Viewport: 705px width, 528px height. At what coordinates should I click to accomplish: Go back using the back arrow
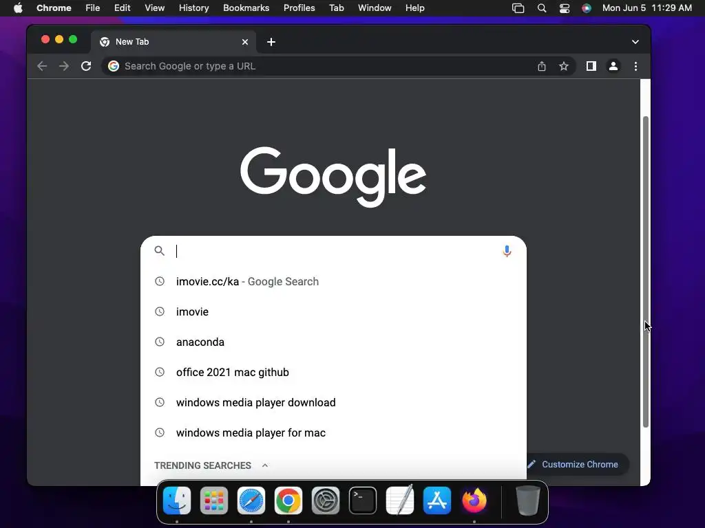coord(42,67)
